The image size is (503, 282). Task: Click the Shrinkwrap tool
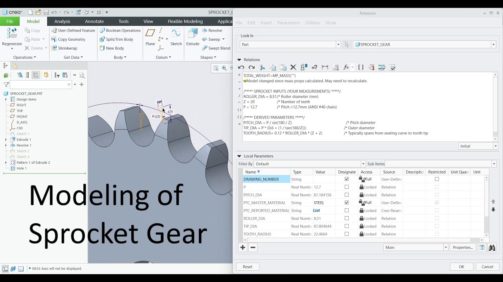[64, 48]
